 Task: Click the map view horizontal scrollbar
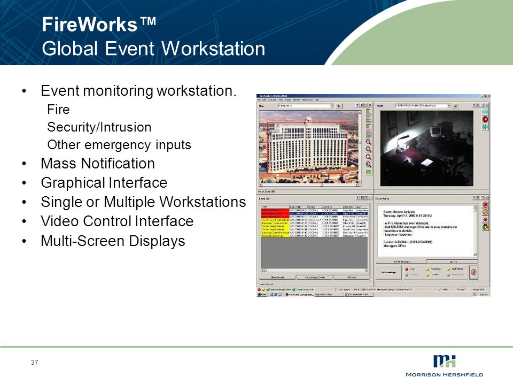coord(308,184)
